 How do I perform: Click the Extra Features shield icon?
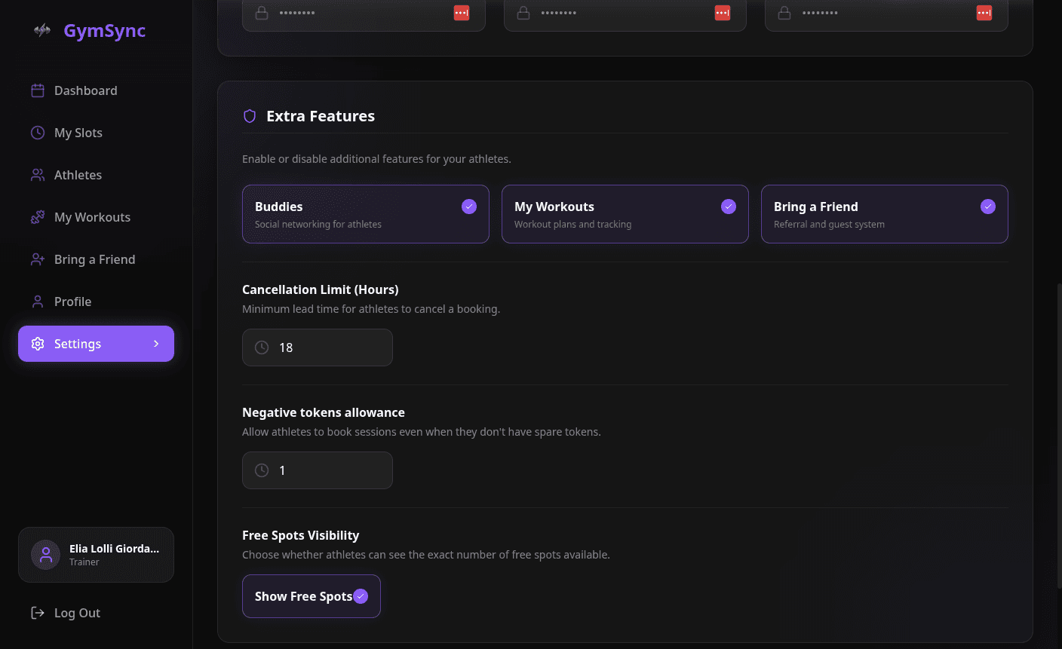click(x=250, y=116)
